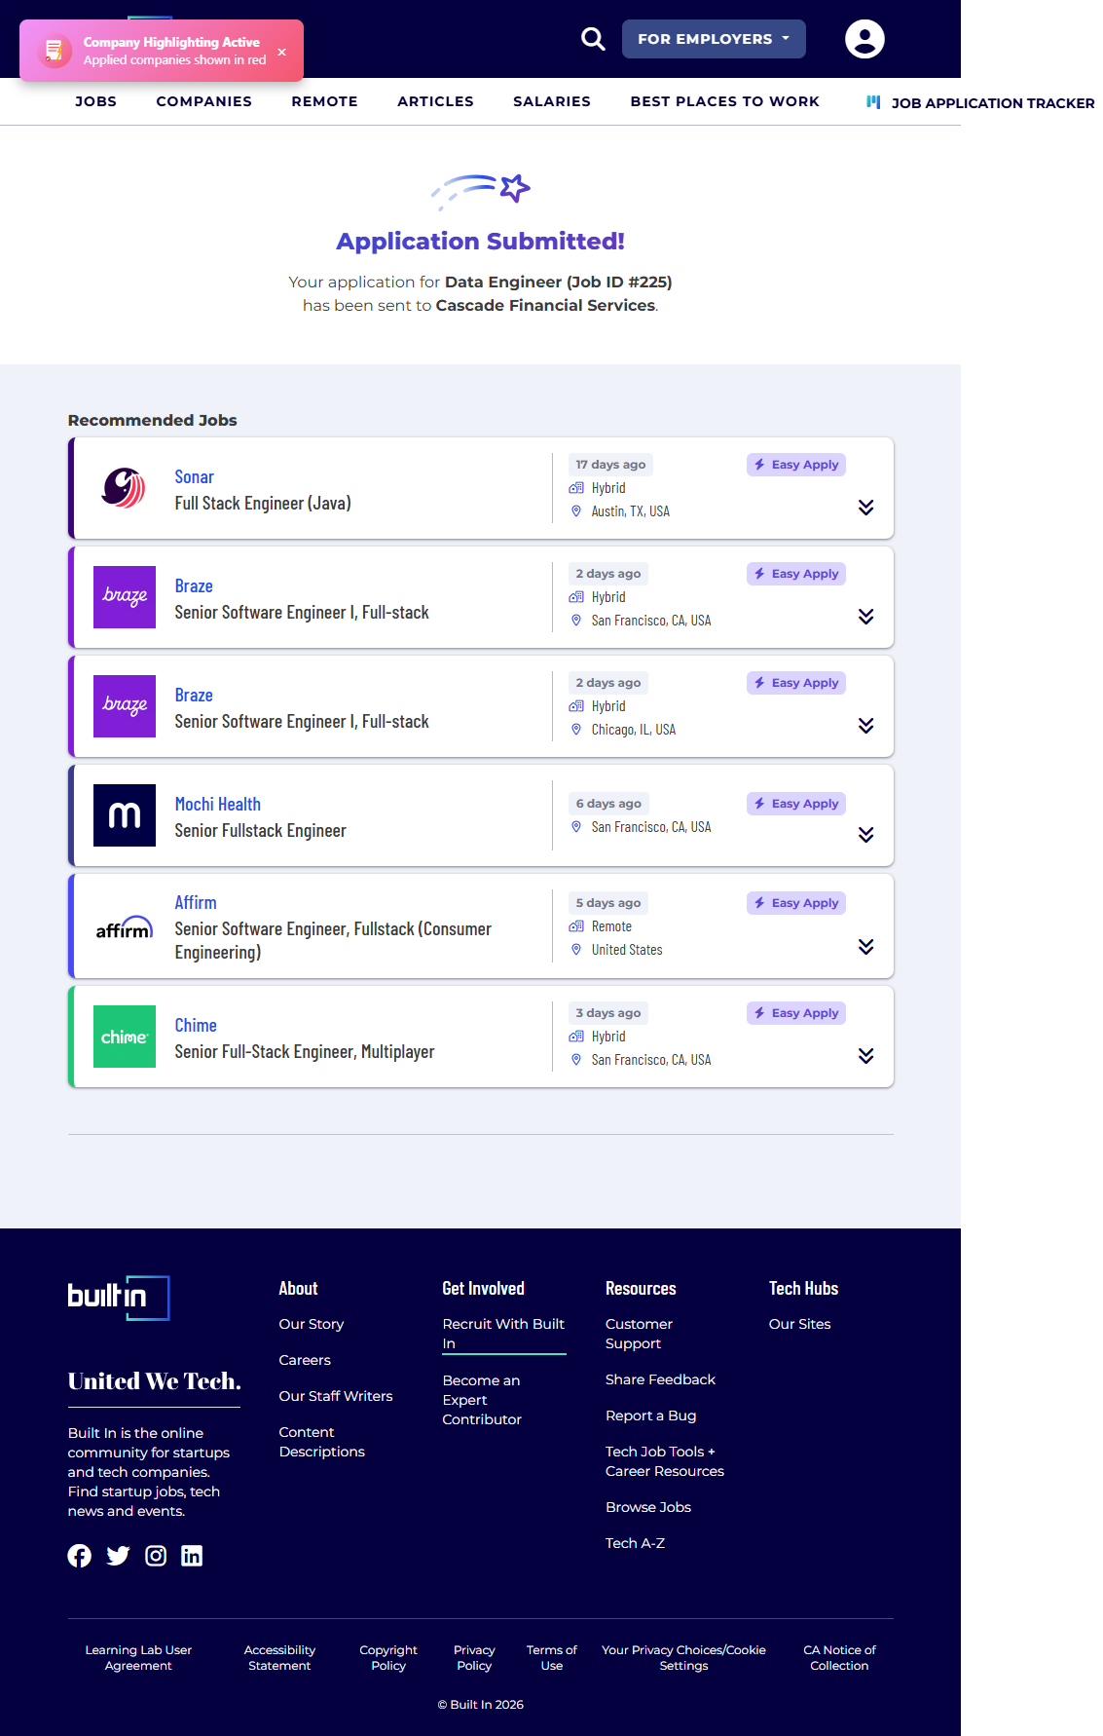Open the Companies navigation tab
This screenshot has width=1103, height=1736.
pos(203,101)
